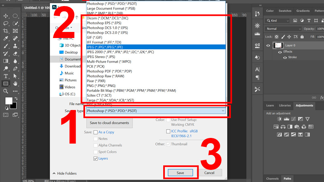The height and width of the screenshot is (182, 324).
Task: Select the Horizontal Type tool
Action: pyautogui.click(x=6, y=76)
